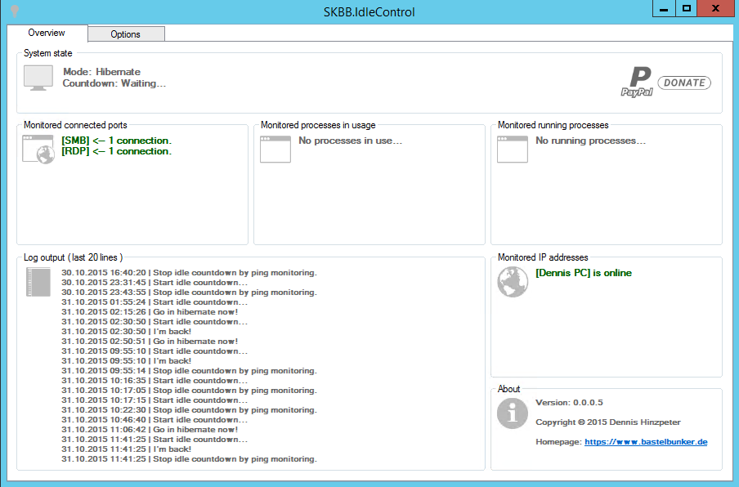
Task: Click the window icon for processes in usage
Action: point(275,150)
